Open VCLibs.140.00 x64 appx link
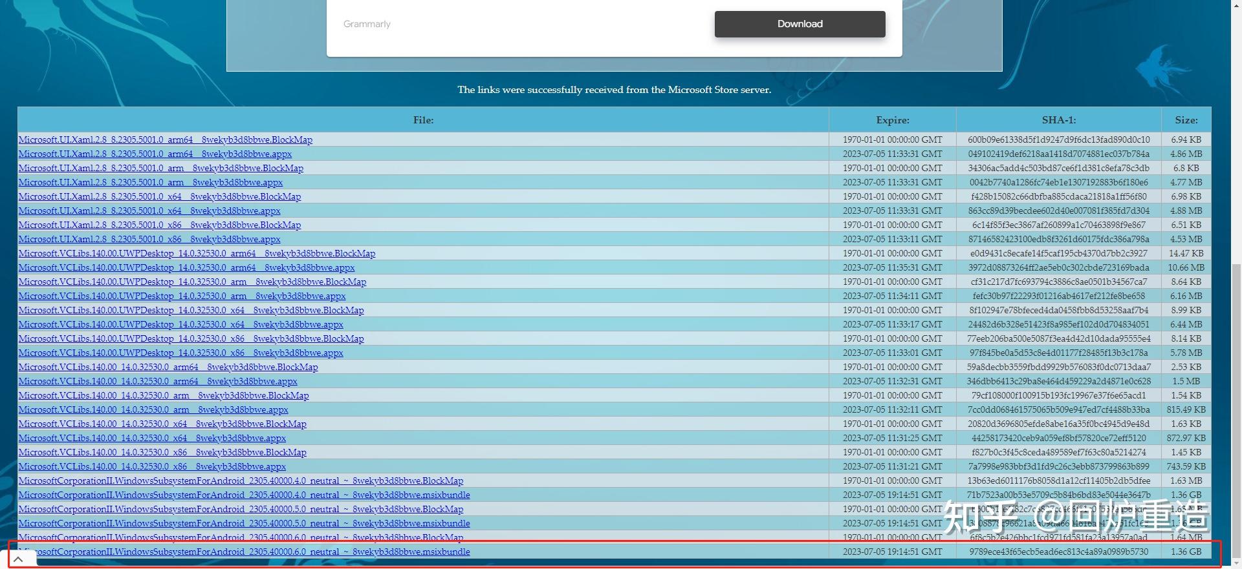Viewport: 1242px width, 569px height. click(152, 438)
